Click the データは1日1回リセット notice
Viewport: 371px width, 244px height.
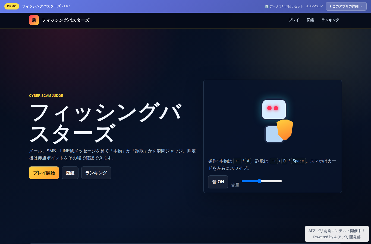pyautogui.click(x=284, y=6)
